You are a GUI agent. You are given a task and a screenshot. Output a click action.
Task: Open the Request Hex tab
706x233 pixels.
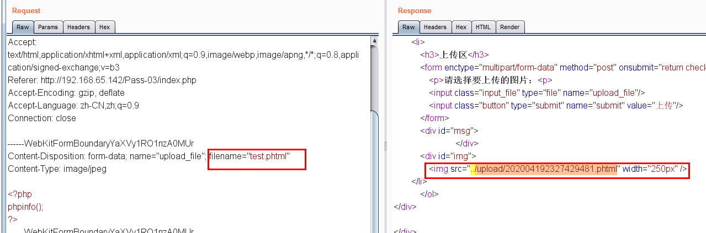(x=104, y=27)
